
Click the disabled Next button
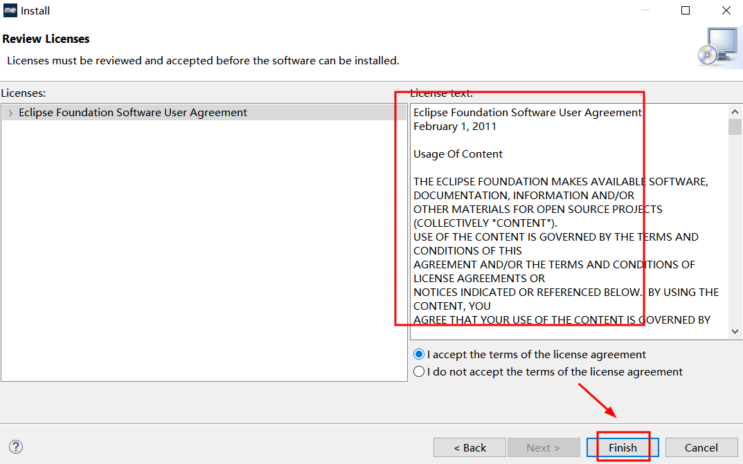tap(544, 447)
